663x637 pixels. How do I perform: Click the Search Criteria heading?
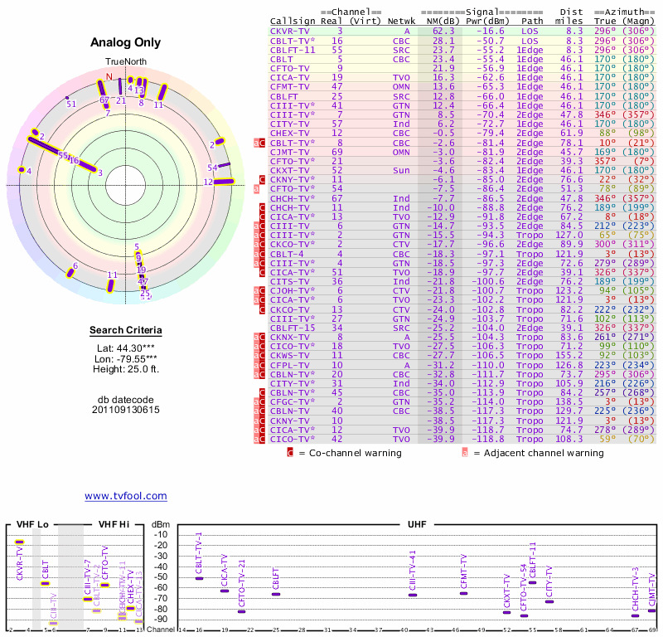pyautogui.click(x=125, y=331)
